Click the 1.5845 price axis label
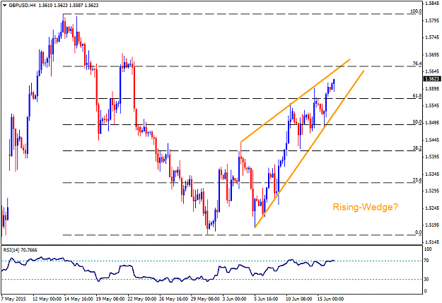The height and width of the screenshot is (303, 442). pos(433,4)
